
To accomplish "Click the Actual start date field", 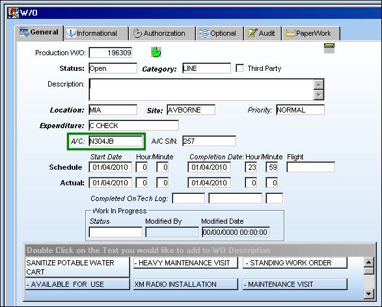I will [111, 183].
